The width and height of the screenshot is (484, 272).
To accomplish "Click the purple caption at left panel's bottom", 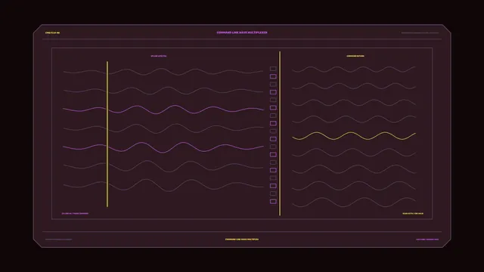I will coord(75,213).
